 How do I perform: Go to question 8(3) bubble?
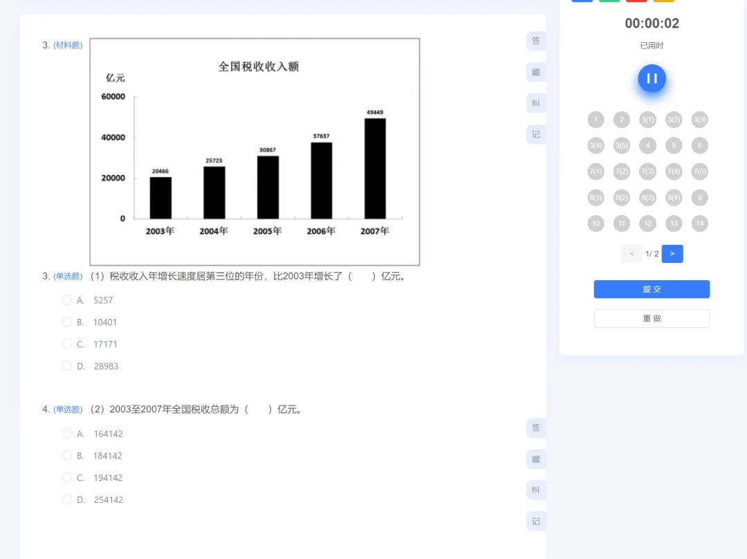pos(647,197)
